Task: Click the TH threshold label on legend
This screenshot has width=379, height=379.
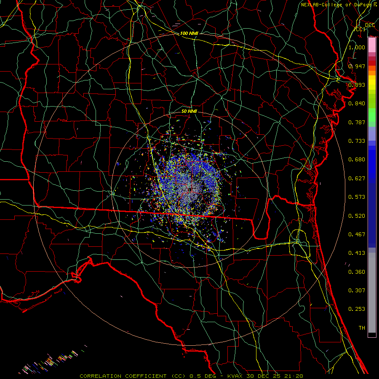Action: click(x=362, y=328)
